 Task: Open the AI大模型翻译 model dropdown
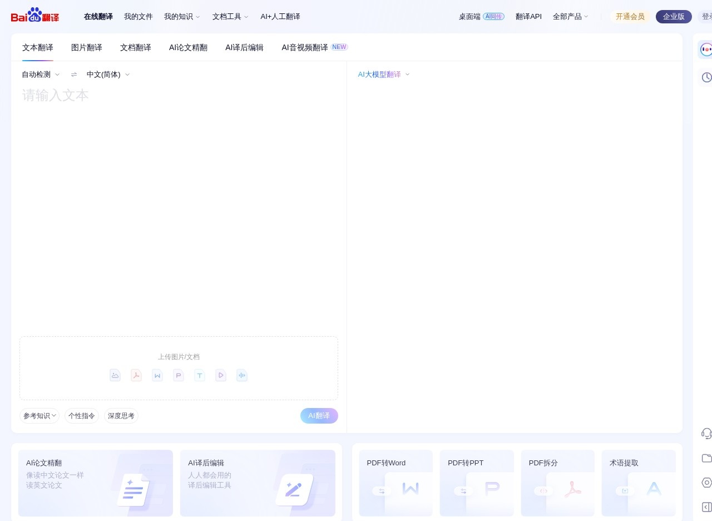[x=383, y=74]
